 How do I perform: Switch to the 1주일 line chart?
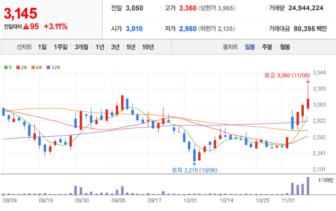click(61, 47)
